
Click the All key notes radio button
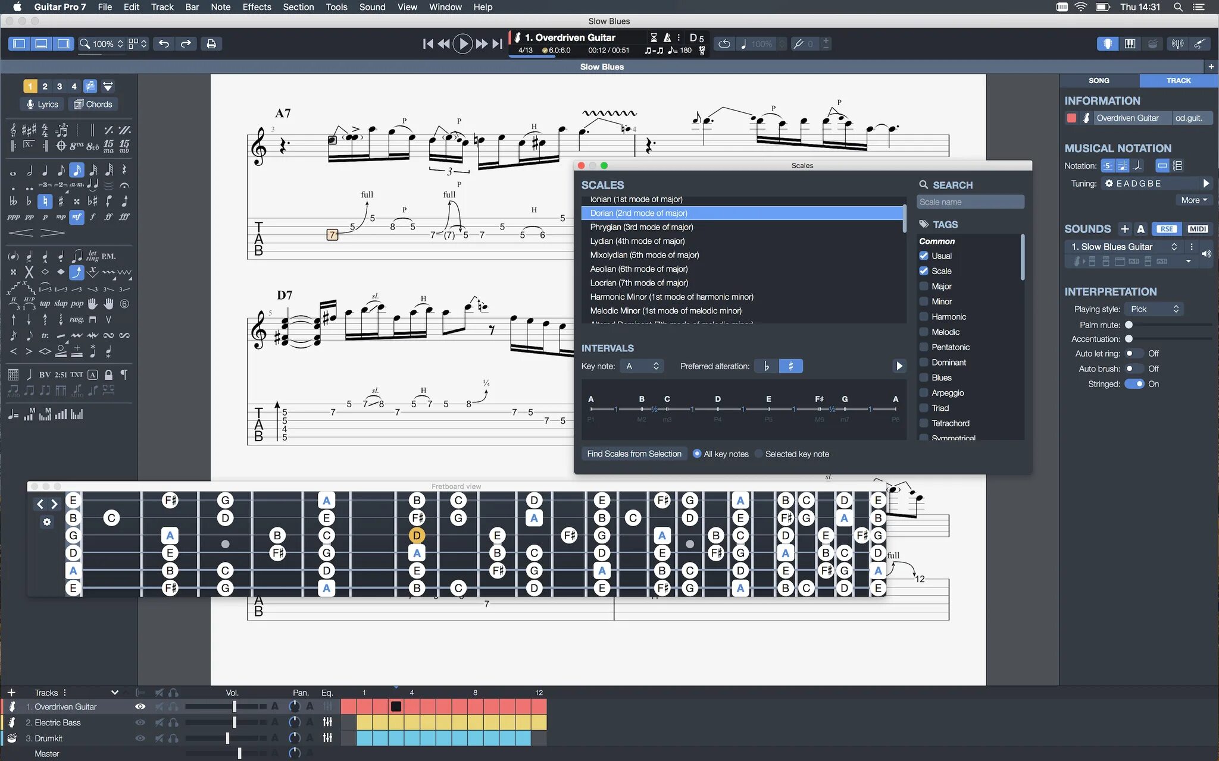(697, 453)
